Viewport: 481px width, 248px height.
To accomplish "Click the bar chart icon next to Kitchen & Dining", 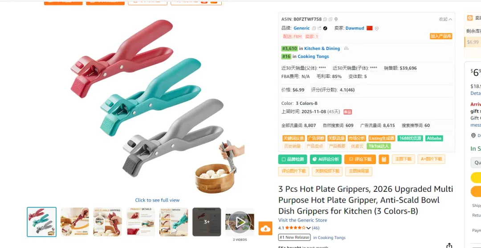I will coord(346,49).
